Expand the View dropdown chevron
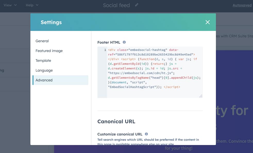This screenshot has width=253, height=153. (x=15, y=5)
